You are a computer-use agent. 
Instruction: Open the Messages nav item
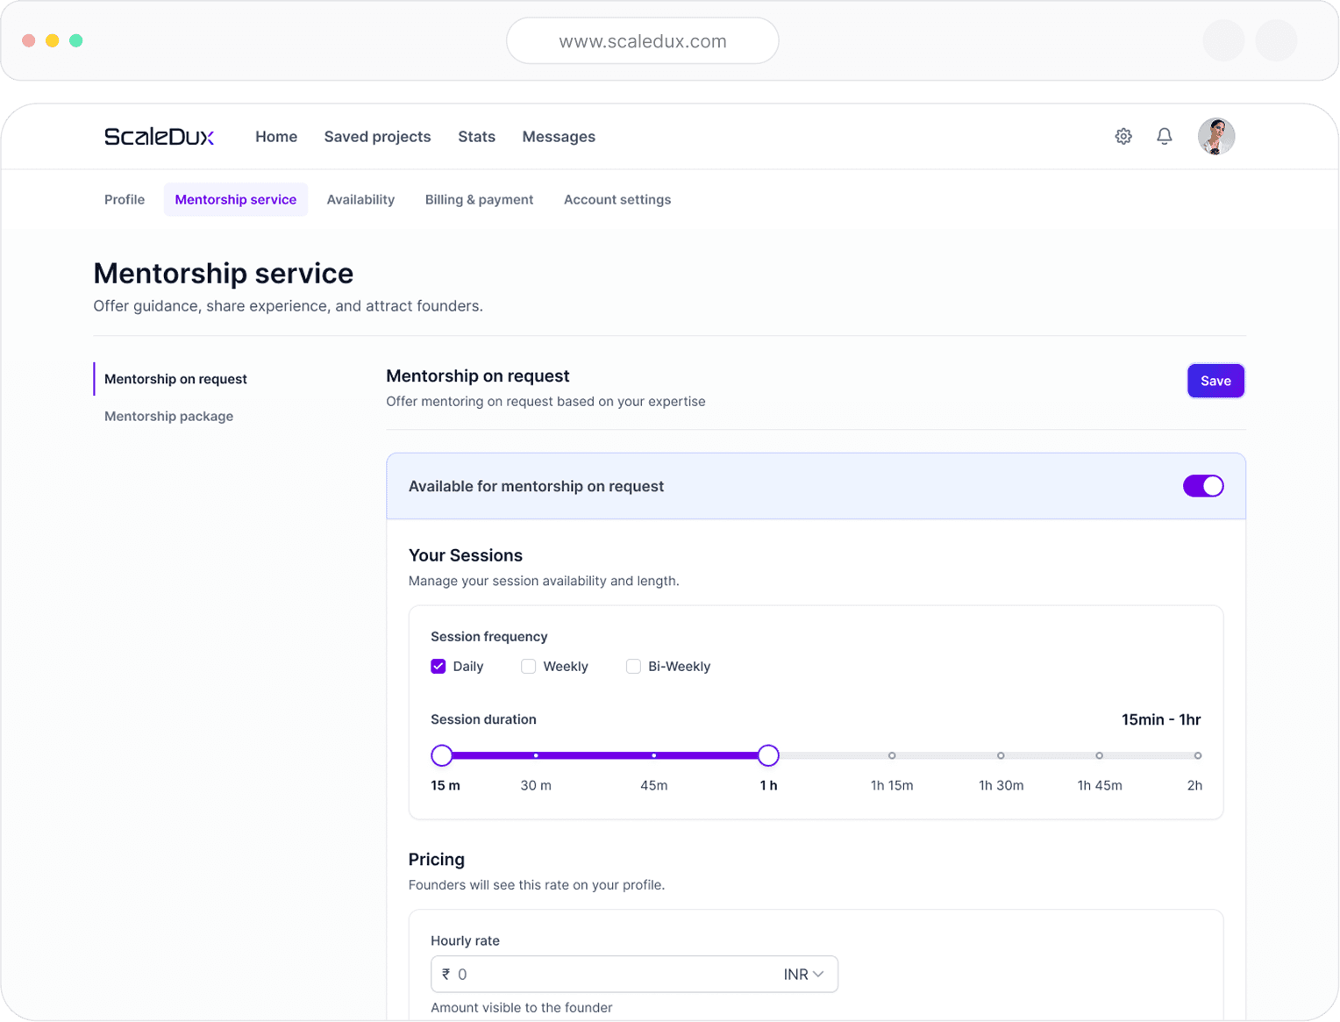[559, 137]
